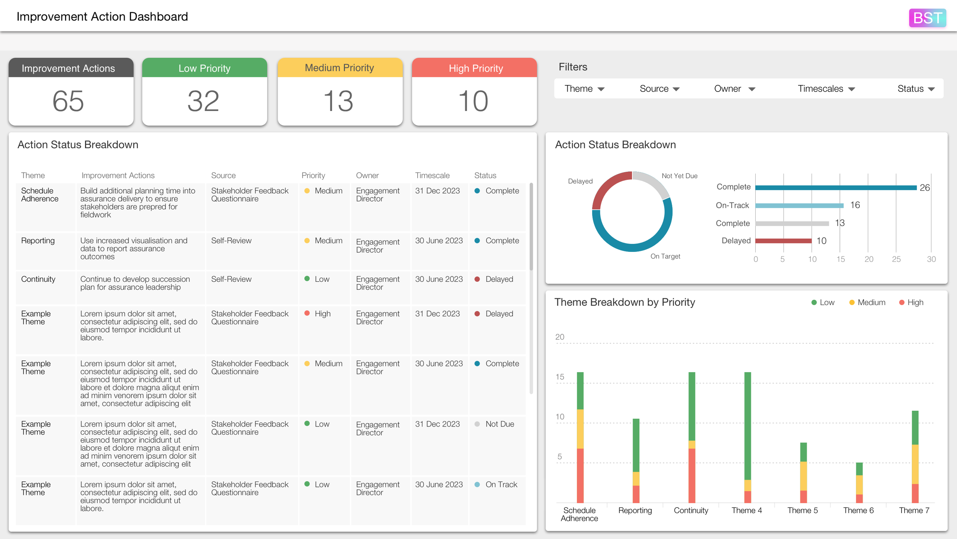The image size is (957, 539).
Task: Select the green Low priority dot on Continuity row
Action: point(306,279)
